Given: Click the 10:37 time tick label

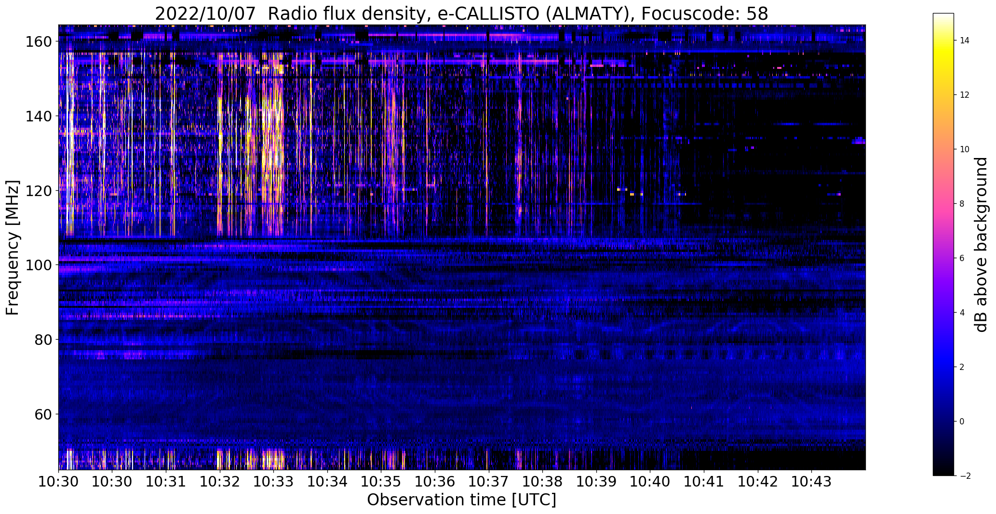Looking at the screenshot, I should tap(489, 482).
